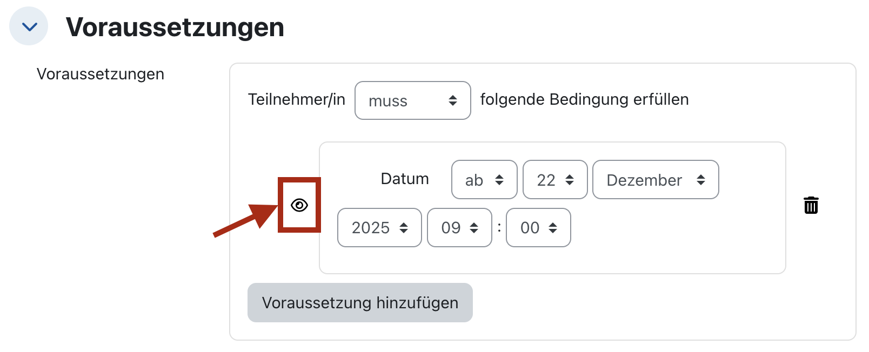Click the up-down arrows of the muss selector

pyautogui.click(x=453, y=100)
